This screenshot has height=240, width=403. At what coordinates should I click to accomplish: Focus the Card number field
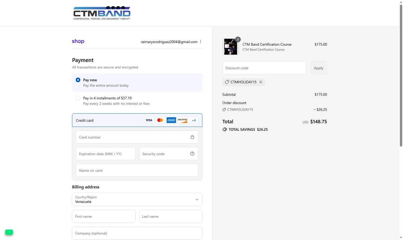(137, 137)
